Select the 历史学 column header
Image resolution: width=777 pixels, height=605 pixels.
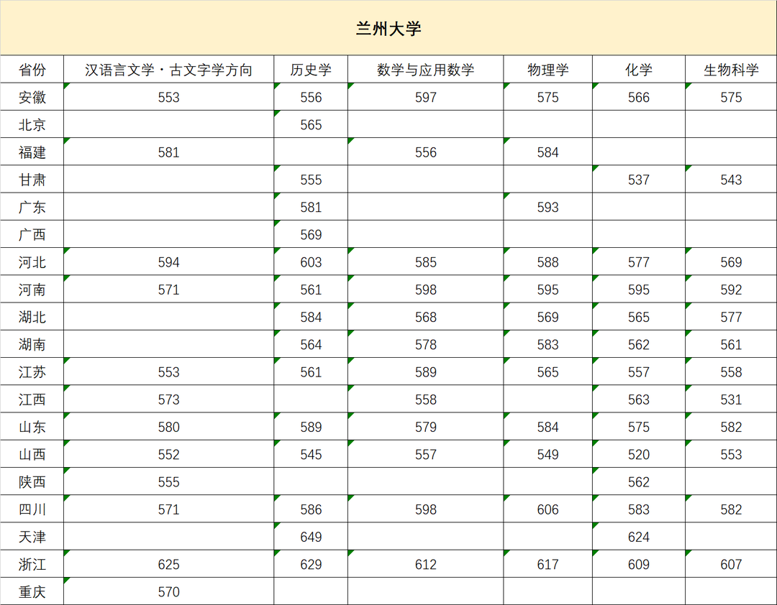(311, 69)
